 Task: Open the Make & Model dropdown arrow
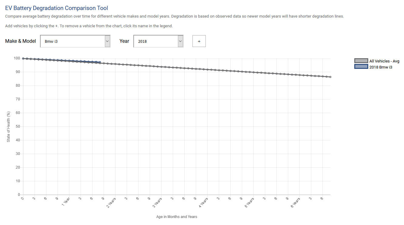[x=107, y=41]
